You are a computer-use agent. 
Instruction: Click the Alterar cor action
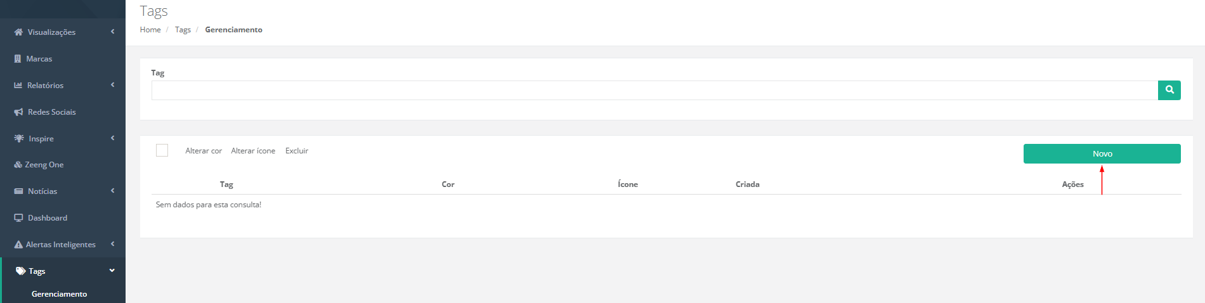pos(204,151)
